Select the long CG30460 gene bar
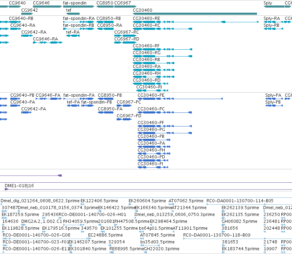The height and width of the screenshot is (254, 292). pyautogui.click(x=195, y=14)
